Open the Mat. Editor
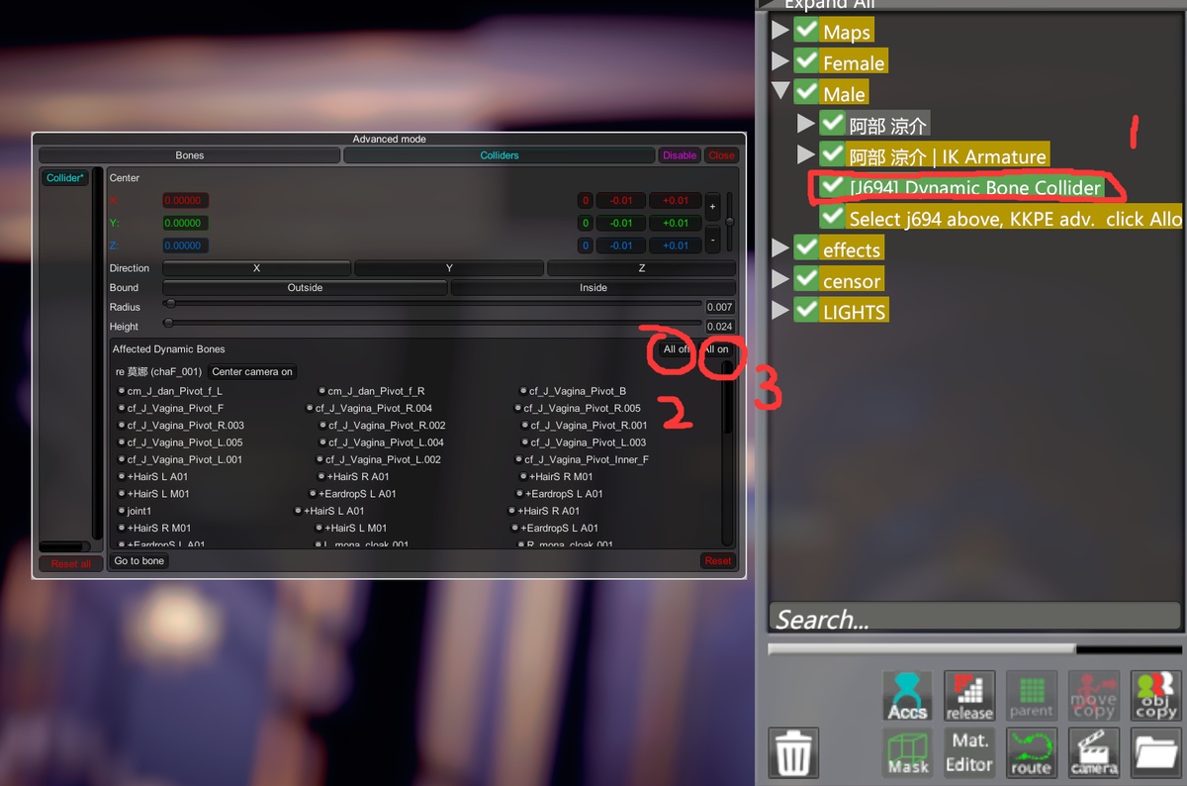 (968, 754)
